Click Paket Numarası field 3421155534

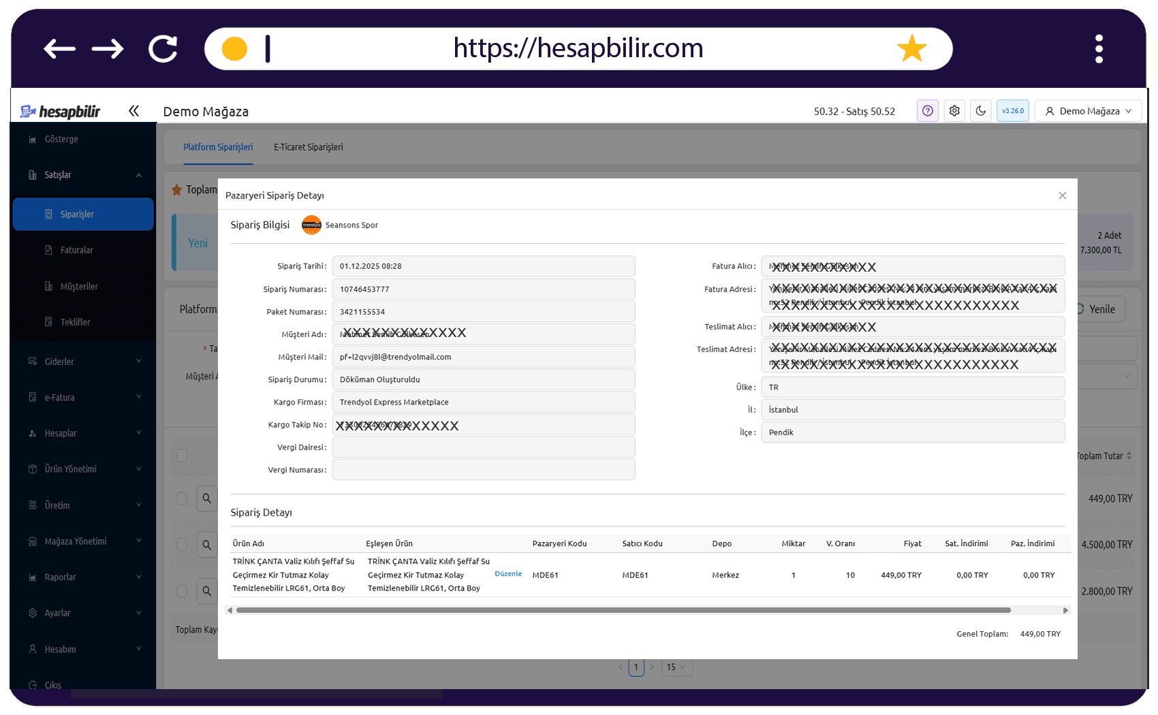click(484, 312)
